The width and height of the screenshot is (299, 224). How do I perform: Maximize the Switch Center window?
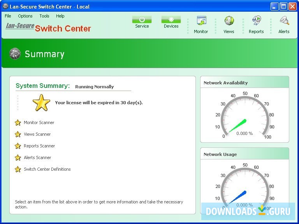283,7
